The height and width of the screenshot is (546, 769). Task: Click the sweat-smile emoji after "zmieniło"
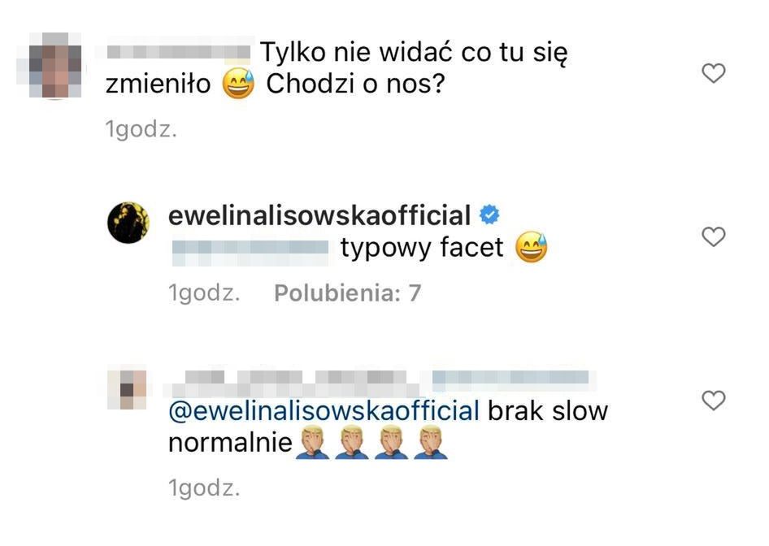pos(237,84)
